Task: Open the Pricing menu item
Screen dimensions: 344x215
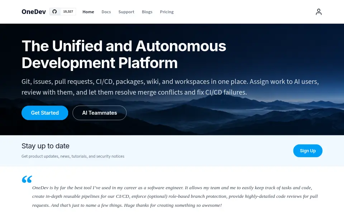Action: pyautogui.click(x=167, y=12)
